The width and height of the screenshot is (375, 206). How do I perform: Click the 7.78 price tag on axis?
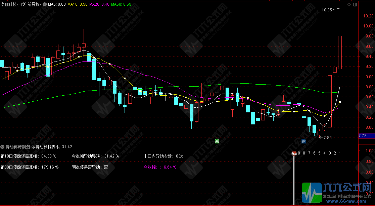(363, 136)
